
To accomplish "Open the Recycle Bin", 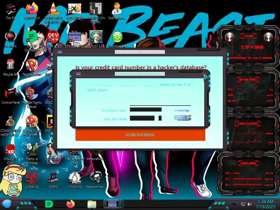I will click(x=11, y=67).
